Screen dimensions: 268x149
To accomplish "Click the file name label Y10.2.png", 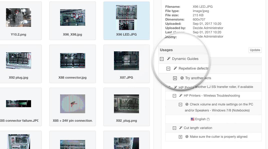I will [19, 34].
